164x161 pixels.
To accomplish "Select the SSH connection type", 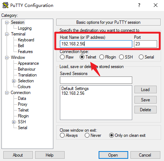I will (x=121, y=57).
